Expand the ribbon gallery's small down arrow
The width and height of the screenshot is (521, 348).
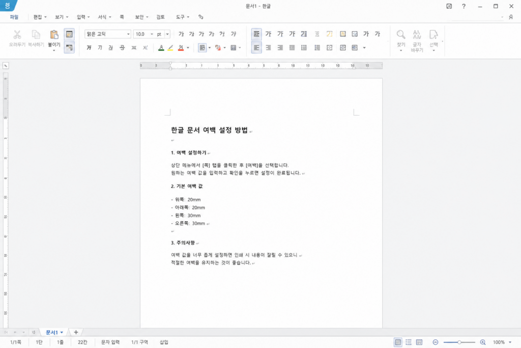[364, 47]
